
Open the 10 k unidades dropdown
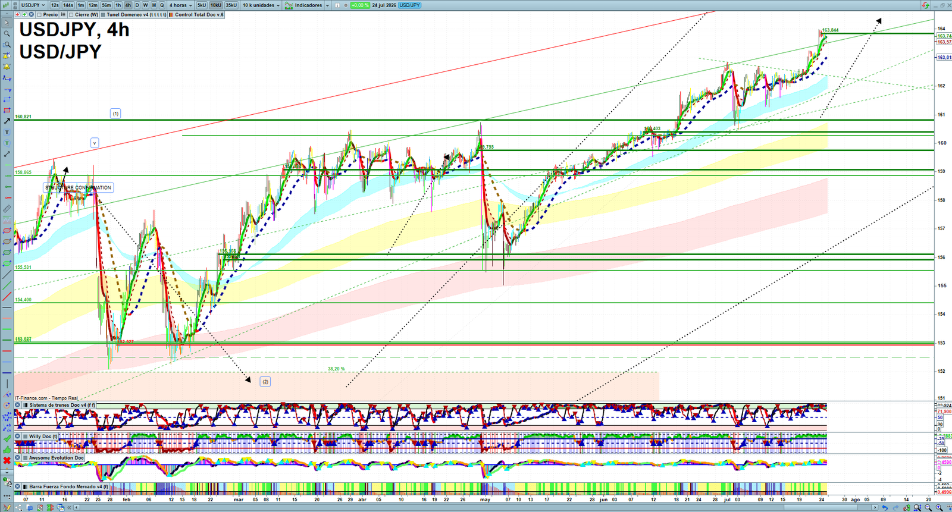tap(261, 5)
